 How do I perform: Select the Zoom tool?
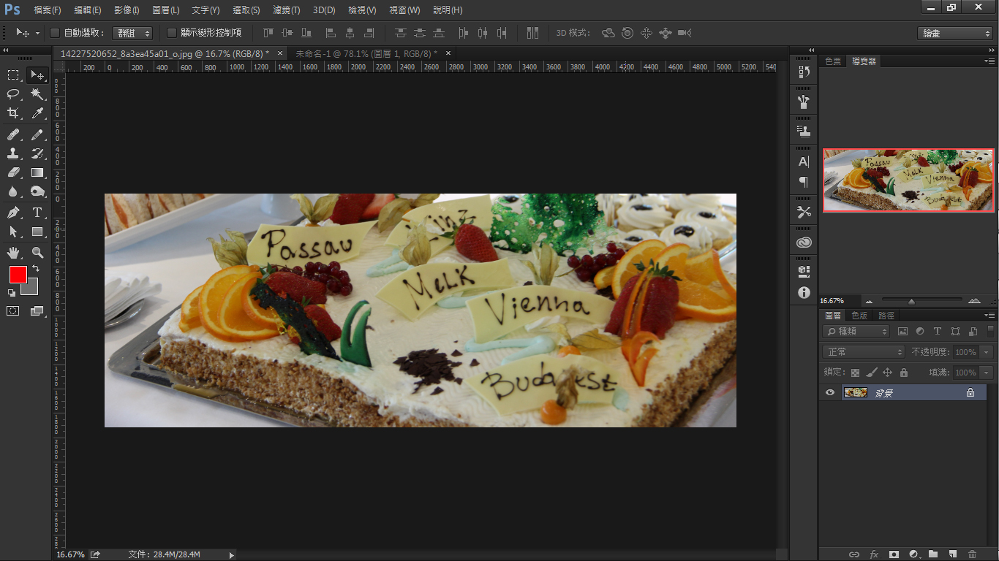pos(37,253)
